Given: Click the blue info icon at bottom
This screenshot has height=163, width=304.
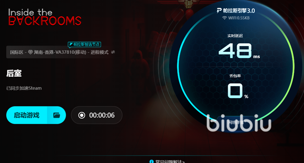Looking at the screenshot, I should tap(152, 161).
